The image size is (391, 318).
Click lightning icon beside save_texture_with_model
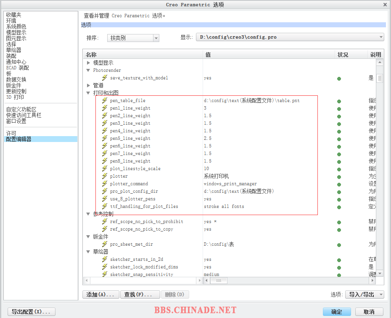coord(105,78)
